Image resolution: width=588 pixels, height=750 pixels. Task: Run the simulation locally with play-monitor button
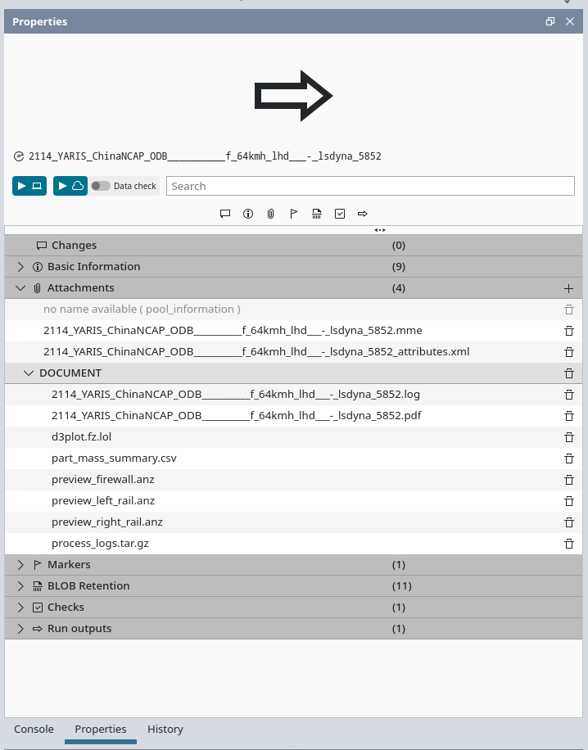click(29, 186)
